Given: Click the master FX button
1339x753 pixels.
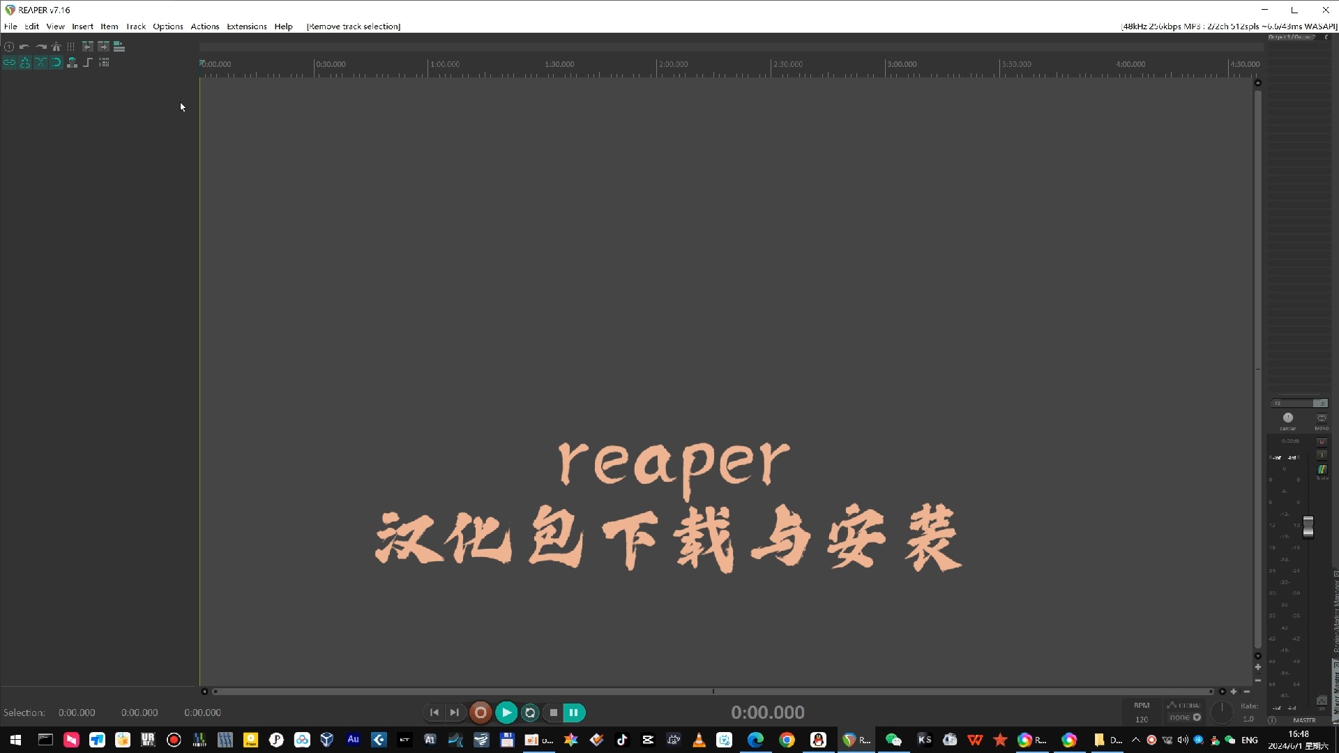Looking at the screenshot, I should 1292,403.
